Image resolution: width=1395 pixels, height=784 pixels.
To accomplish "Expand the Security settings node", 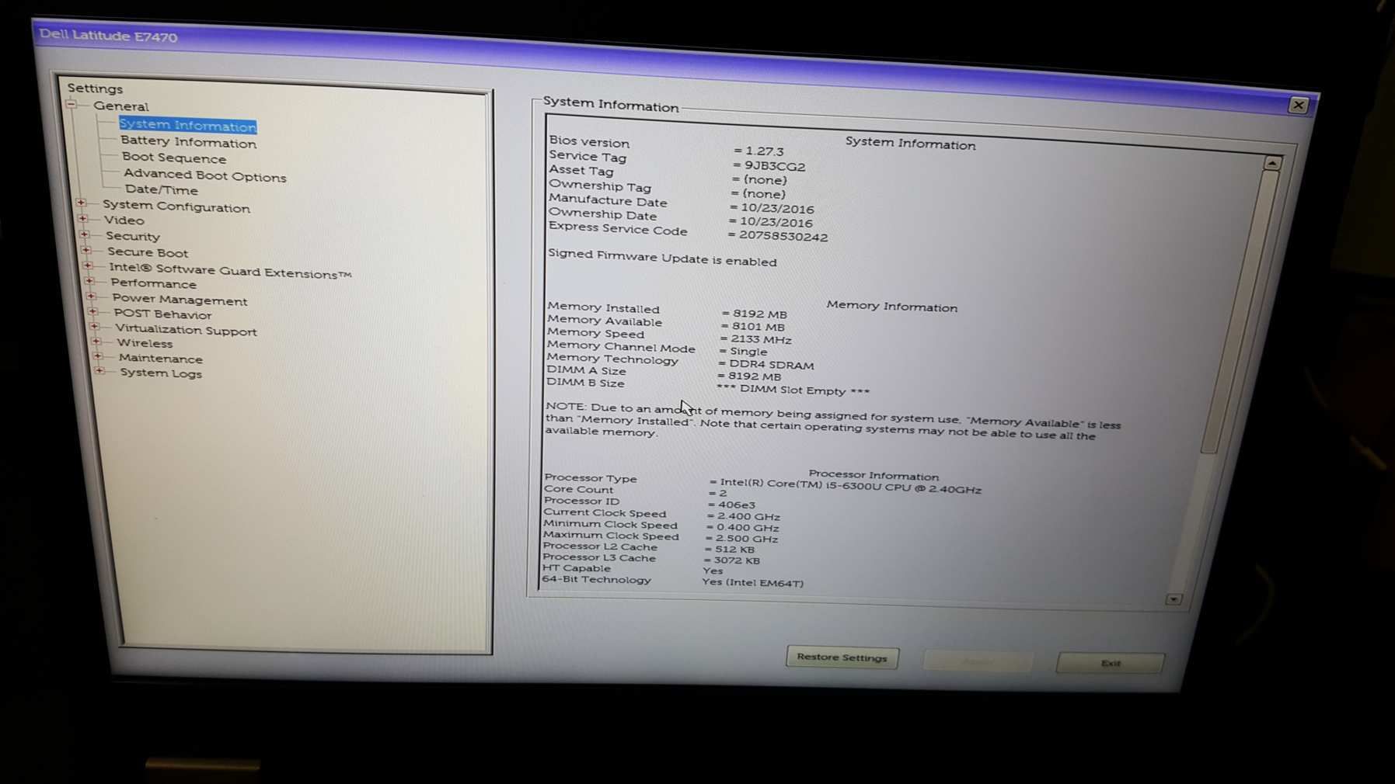I will [x=84, y=234].
